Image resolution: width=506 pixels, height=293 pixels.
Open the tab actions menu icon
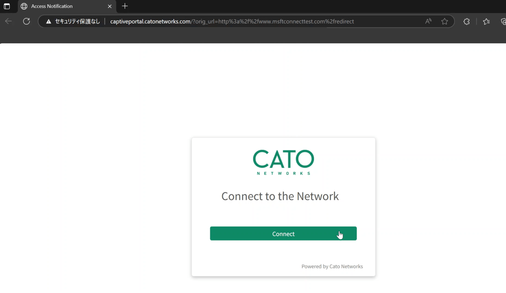(x=7, y=6)
